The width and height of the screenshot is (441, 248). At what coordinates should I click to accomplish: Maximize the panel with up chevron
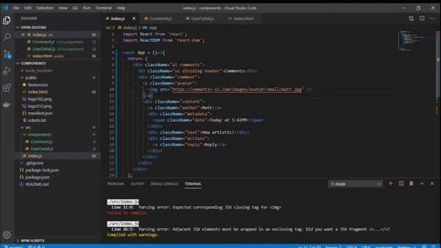coord(422,184)
